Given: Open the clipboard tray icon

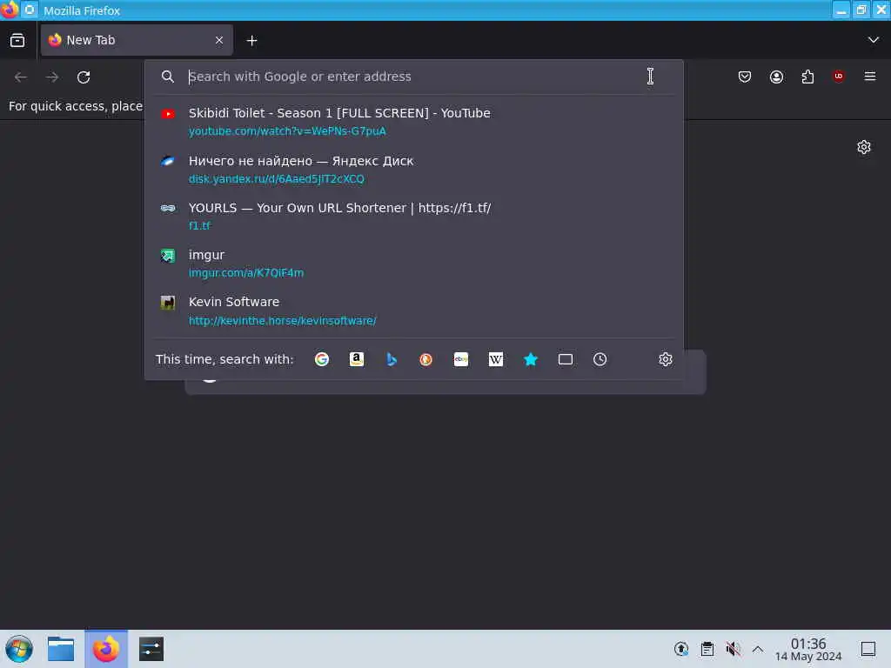Looking at the screenshot, I should coord(707,649).
